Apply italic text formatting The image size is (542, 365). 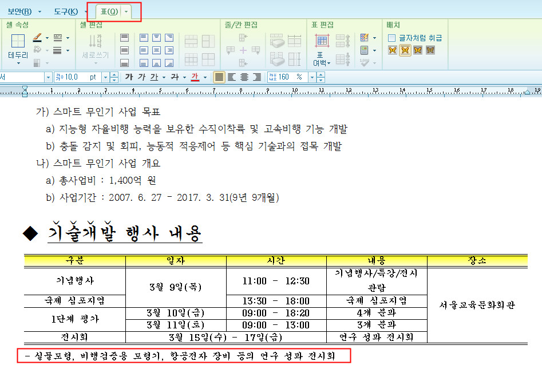click(x=141, y=77)
